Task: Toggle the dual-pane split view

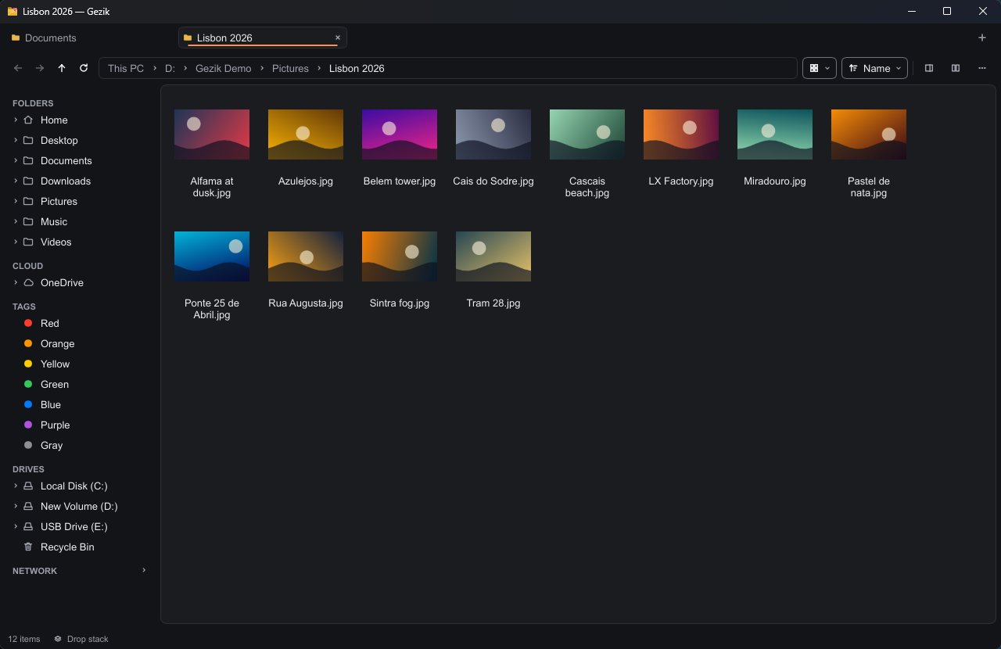Action: (x=956, y=68)
